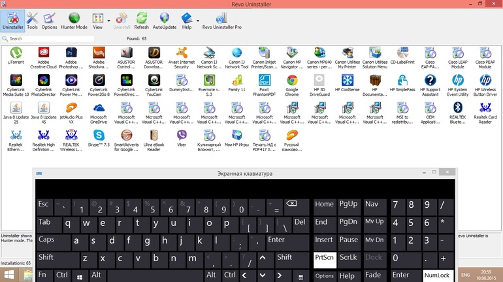This screenshot has height=282, width=503.
Task: Switch the ENG language indicator
Action: 466,275
